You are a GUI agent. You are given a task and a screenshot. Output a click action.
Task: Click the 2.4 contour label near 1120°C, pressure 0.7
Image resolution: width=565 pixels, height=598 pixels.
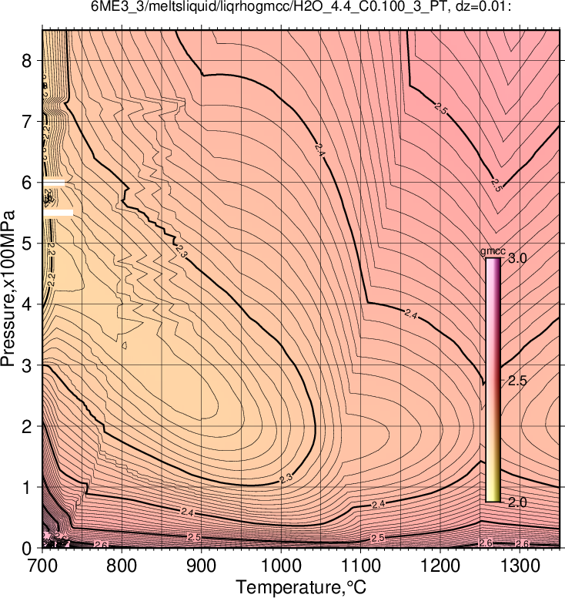pos(378,505)
